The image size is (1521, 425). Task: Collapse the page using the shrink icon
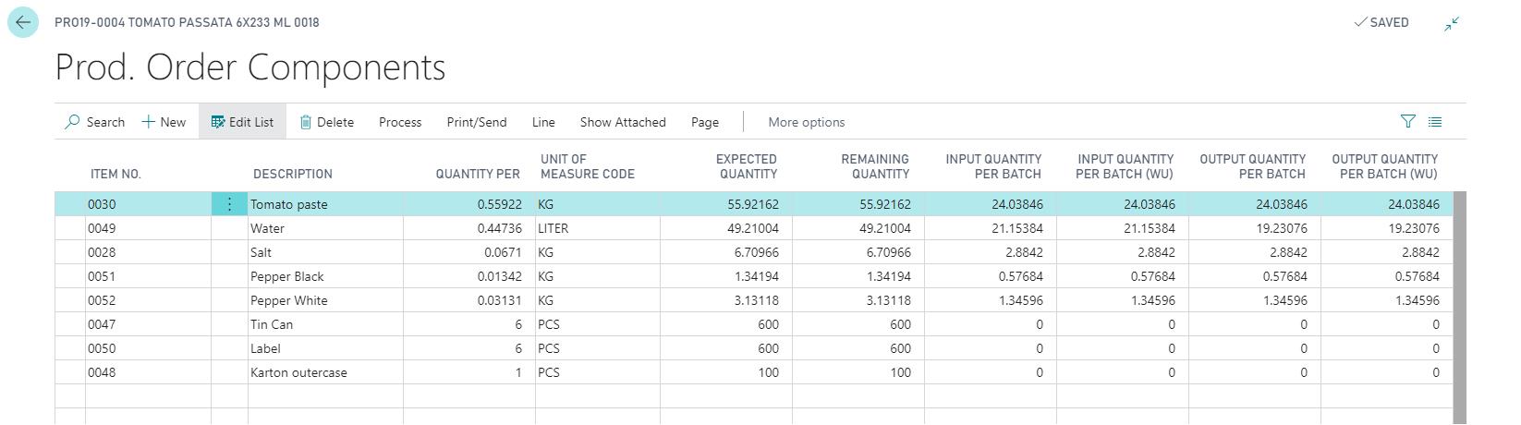click(1452, 23)
